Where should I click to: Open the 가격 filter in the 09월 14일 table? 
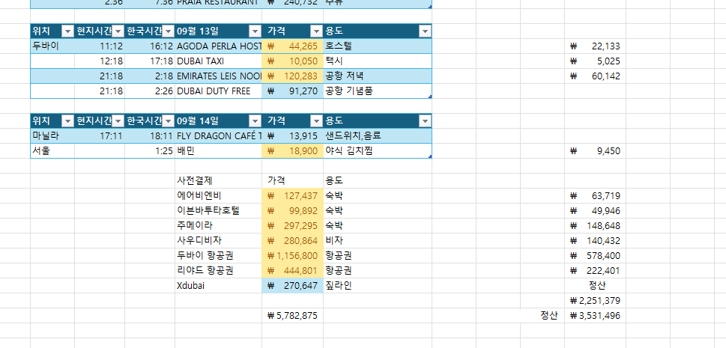tap(315, 121)
